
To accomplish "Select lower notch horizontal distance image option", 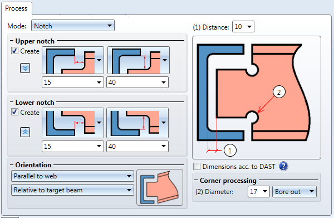I will (x=73, y=123).
